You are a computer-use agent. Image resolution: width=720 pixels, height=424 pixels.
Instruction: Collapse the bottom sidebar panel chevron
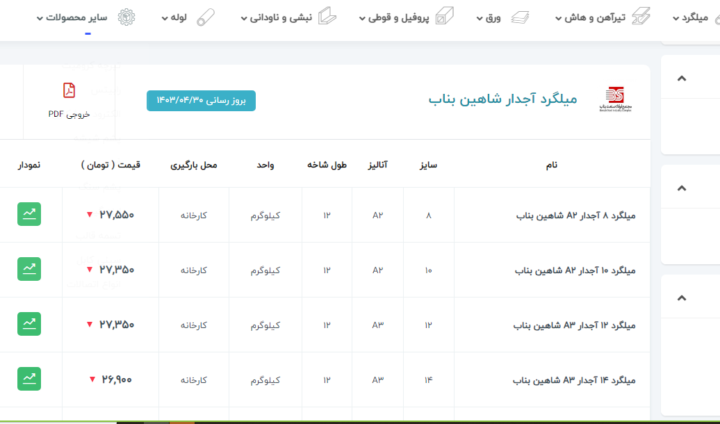(682, 298)
